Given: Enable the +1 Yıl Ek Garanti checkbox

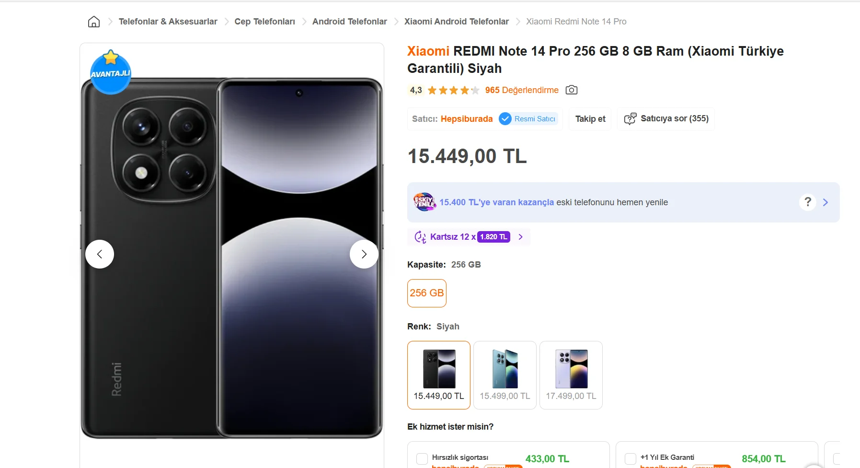Looking at the screenshot, I should pos(631,459).
